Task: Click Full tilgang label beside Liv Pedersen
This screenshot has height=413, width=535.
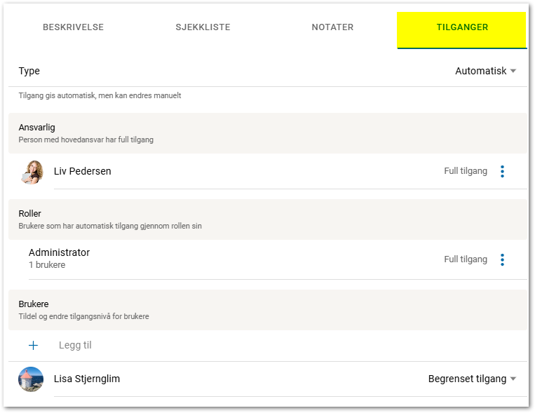Action: [x=466, y=171]
